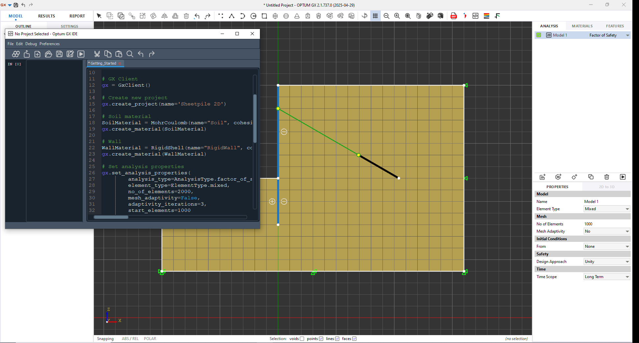Image resolution: width=639 pixels, height=343 pixels.
Task: Click the IDE copy icon
Action: 108,54
